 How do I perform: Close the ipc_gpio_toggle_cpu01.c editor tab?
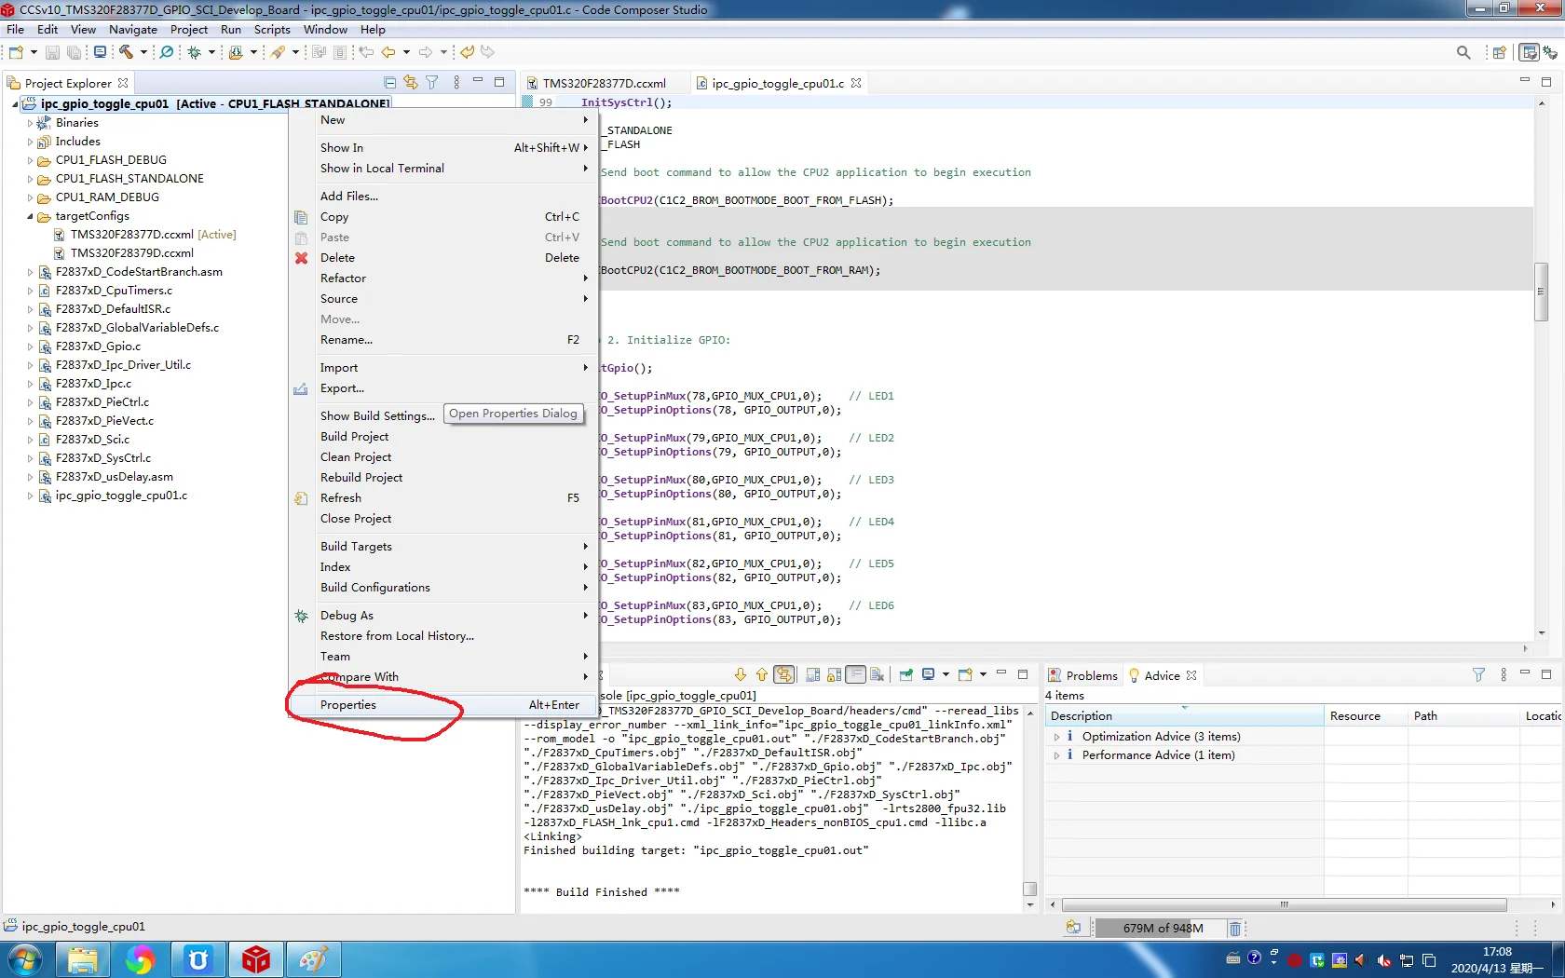(x=856, y=83)
